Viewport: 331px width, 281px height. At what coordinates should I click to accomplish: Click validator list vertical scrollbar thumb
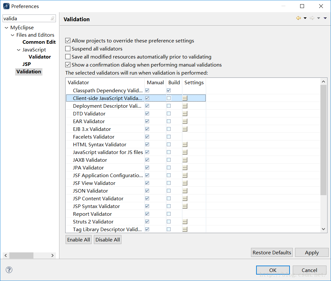pyautogui.click(x=323, y=140)
